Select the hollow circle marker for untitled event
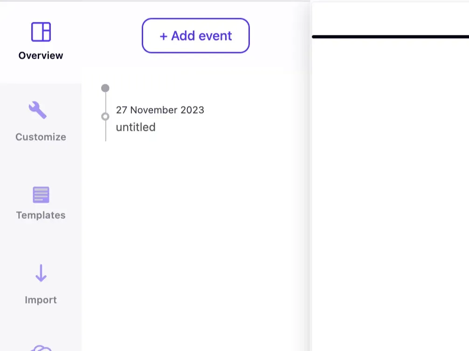Image resolution: width=469 pixels, height=351 pixels. [105, 116]
